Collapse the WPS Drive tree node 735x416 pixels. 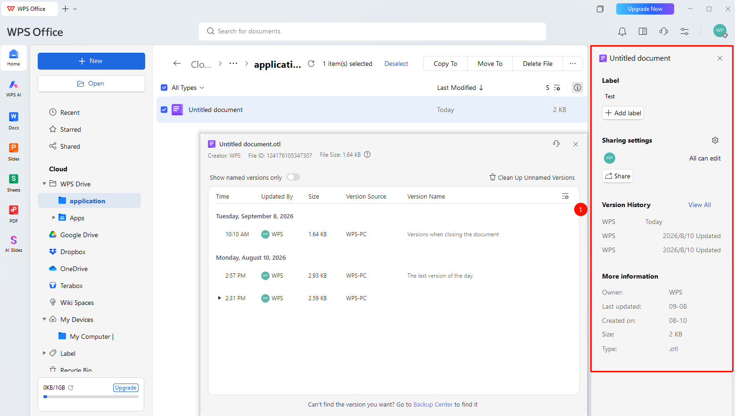point(44,184)
